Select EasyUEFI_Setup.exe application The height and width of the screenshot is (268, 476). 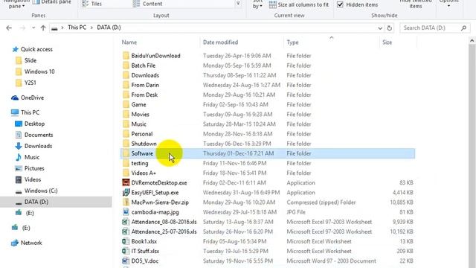coord(150,193)
